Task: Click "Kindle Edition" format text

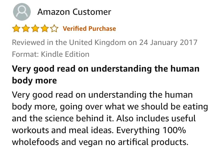Action: tap(65, 54)
